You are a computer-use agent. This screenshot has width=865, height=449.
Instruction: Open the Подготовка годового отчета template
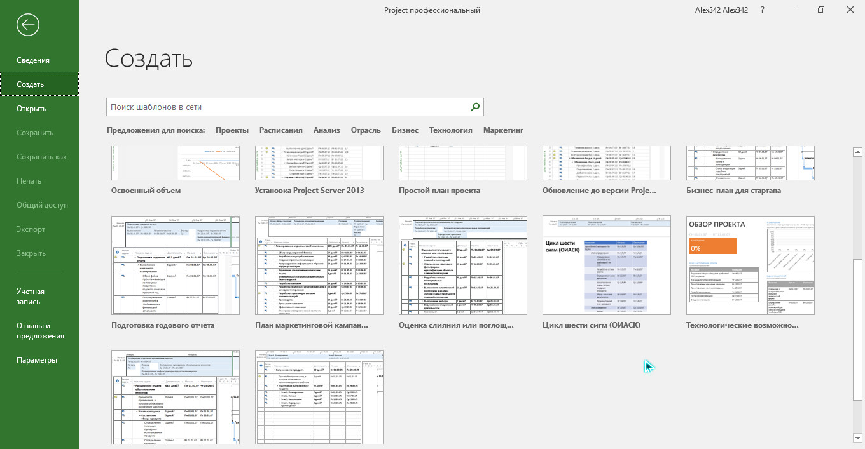(176, 265)
